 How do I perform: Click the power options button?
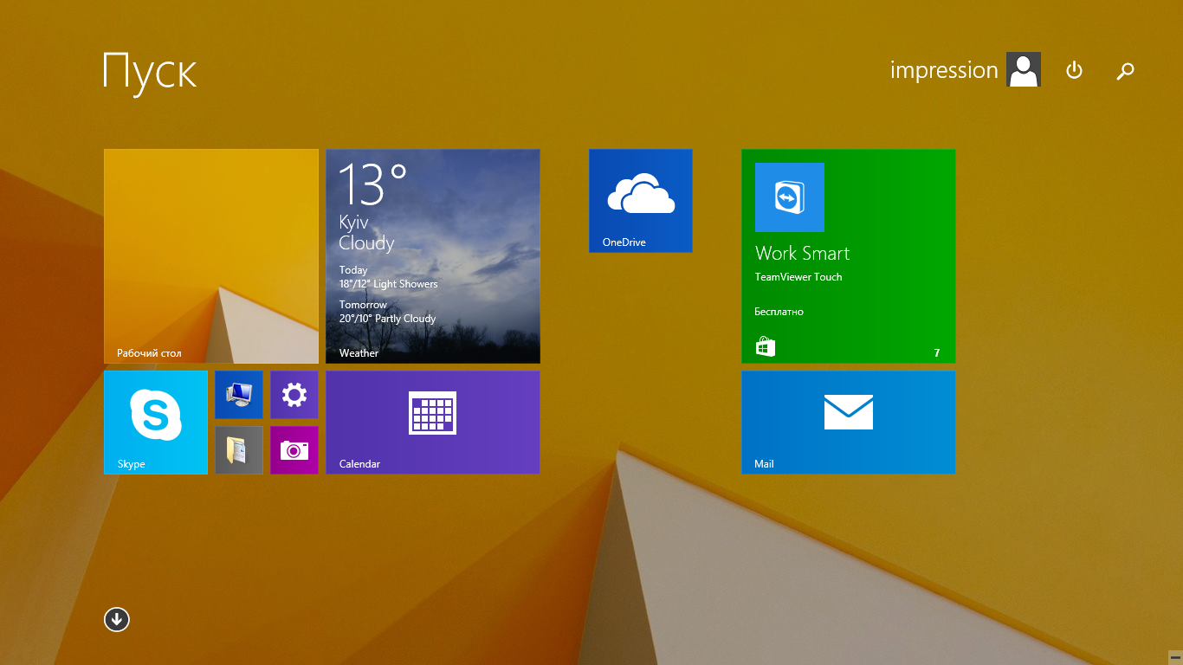[x=1074, y=70]
